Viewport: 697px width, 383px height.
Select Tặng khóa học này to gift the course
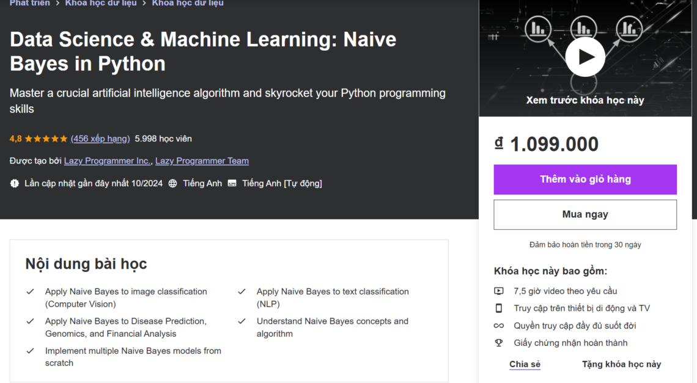pos(621,364)
